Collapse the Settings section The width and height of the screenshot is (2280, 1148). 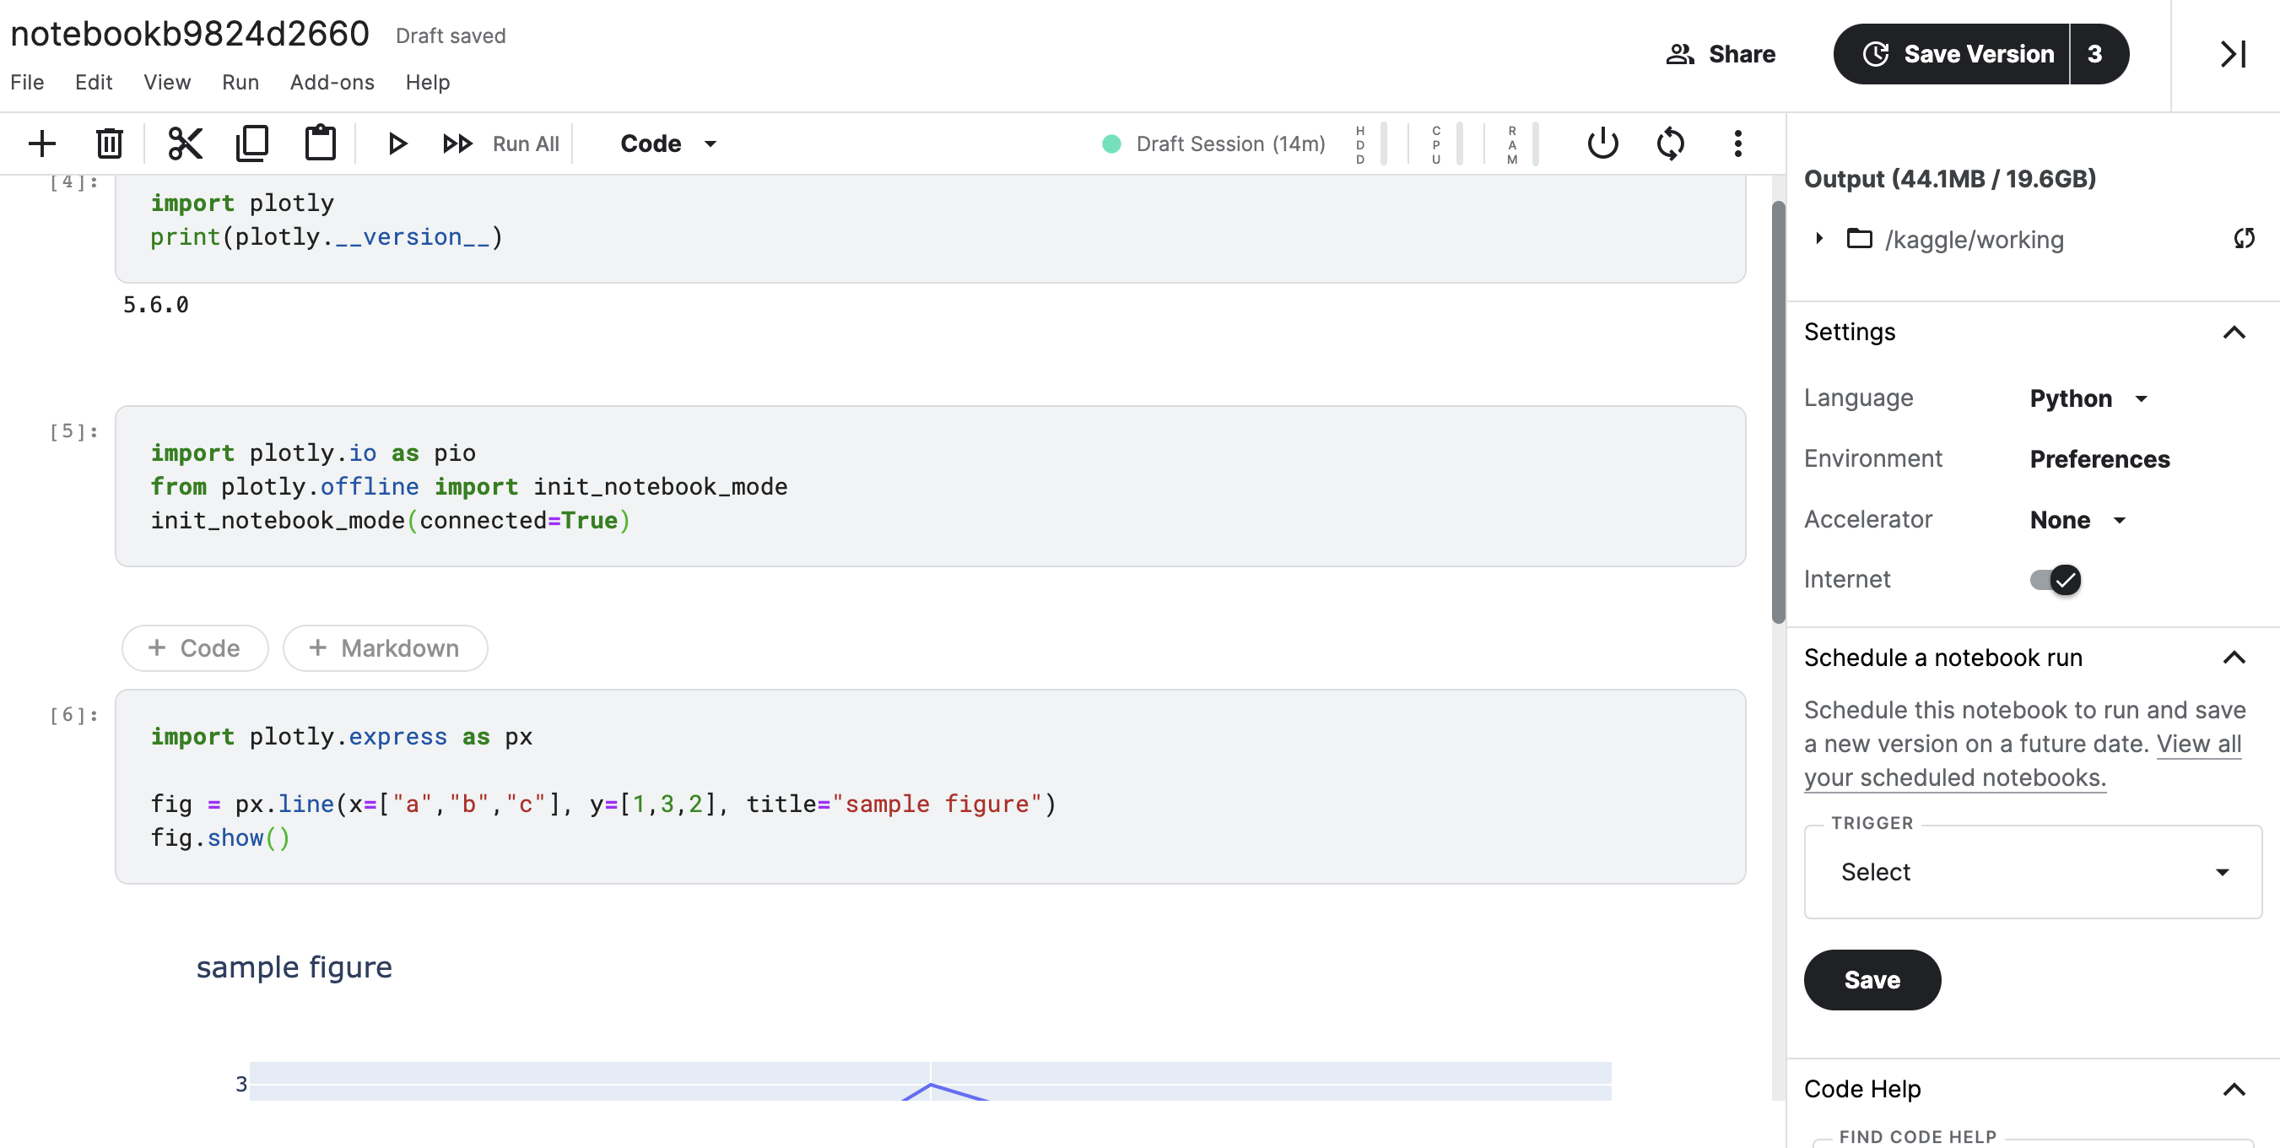2234,333
